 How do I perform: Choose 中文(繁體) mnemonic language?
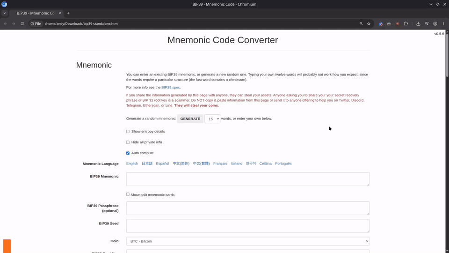coord(201,164)
